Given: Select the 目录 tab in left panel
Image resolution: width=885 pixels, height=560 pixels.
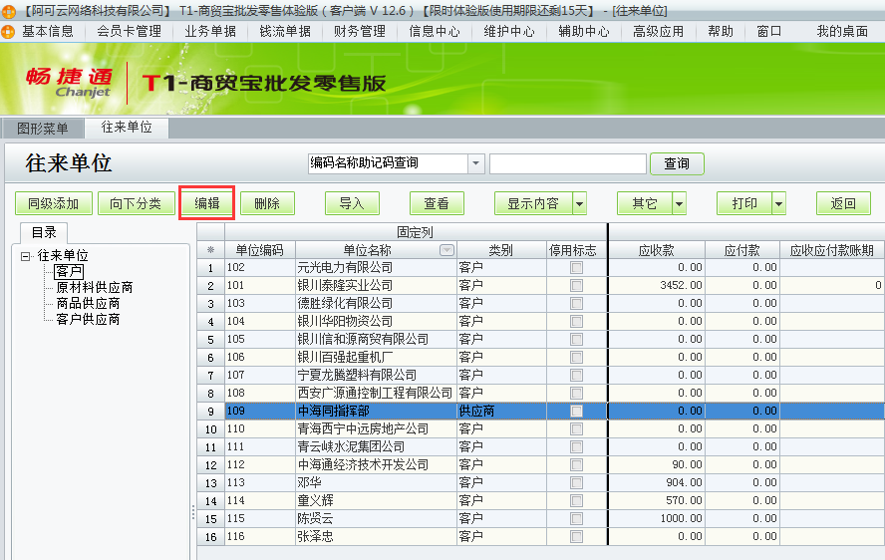Looking at the screenshot, I should [44, 232].
